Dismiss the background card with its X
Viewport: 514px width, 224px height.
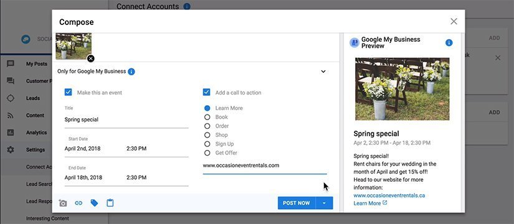click(498, 58)
